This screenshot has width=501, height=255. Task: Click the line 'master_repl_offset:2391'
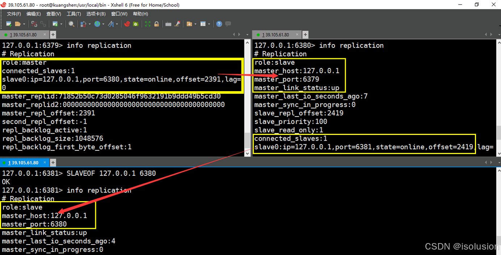click(x=49, y=113)
